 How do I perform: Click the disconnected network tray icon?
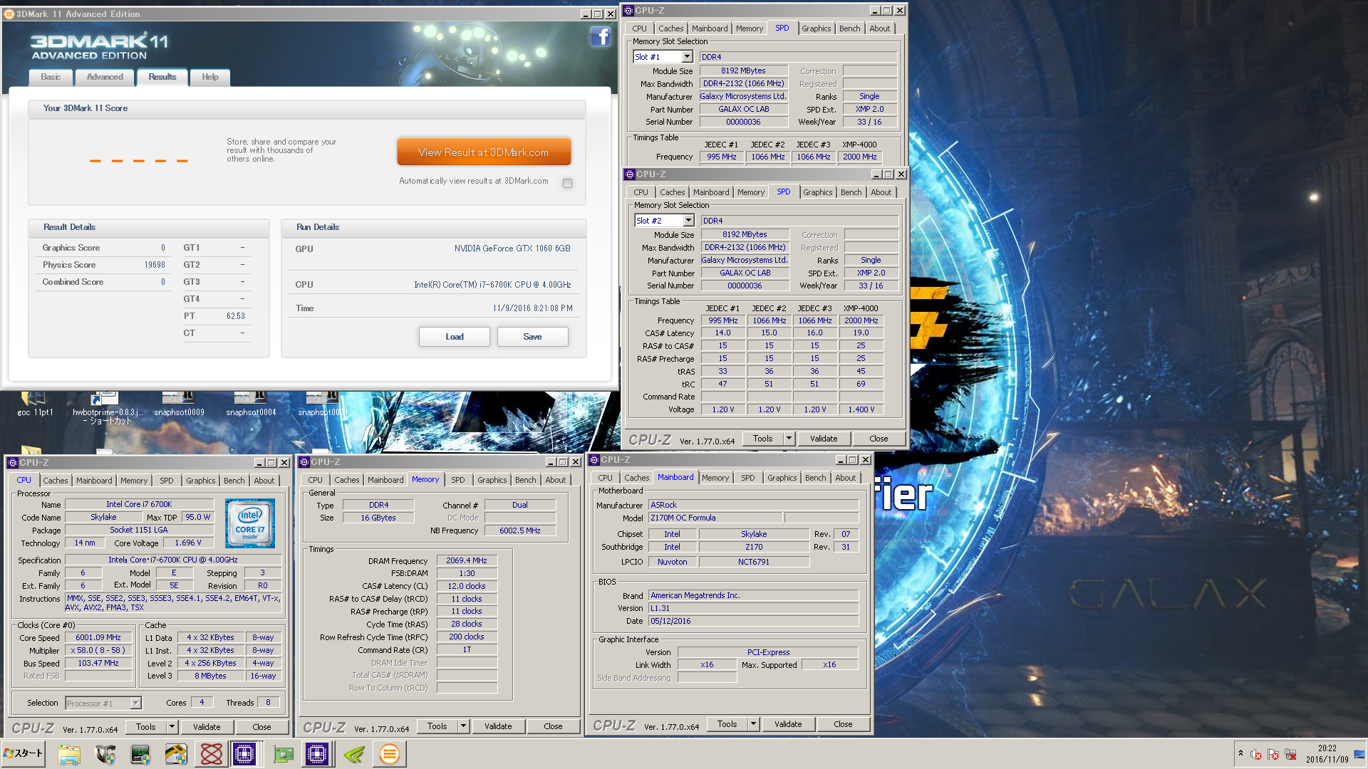1290,754
